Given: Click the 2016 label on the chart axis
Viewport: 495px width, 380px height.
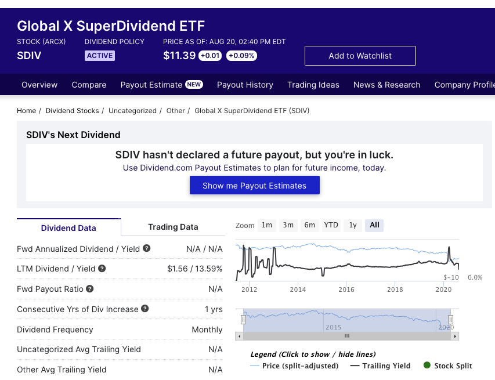Looking at the screenshot, I should [x=346, y=289].
